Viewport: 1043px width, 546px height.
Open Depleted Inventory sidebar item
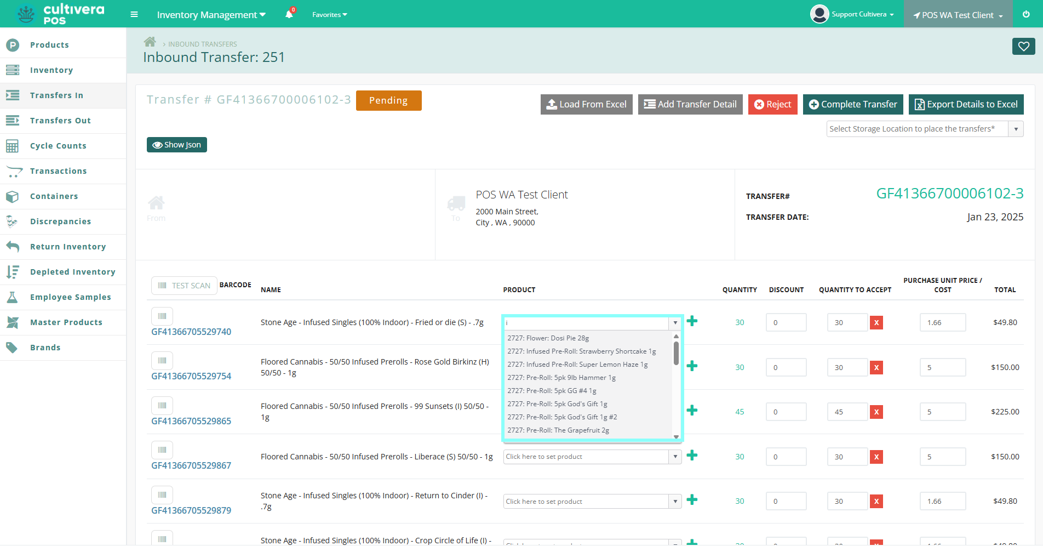[x=63, y=272]
